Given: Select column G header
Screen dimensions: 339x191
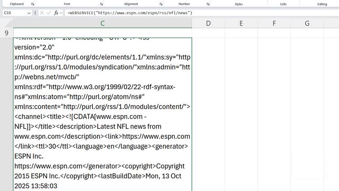Looking at the screenshot, I should point(307,23).
